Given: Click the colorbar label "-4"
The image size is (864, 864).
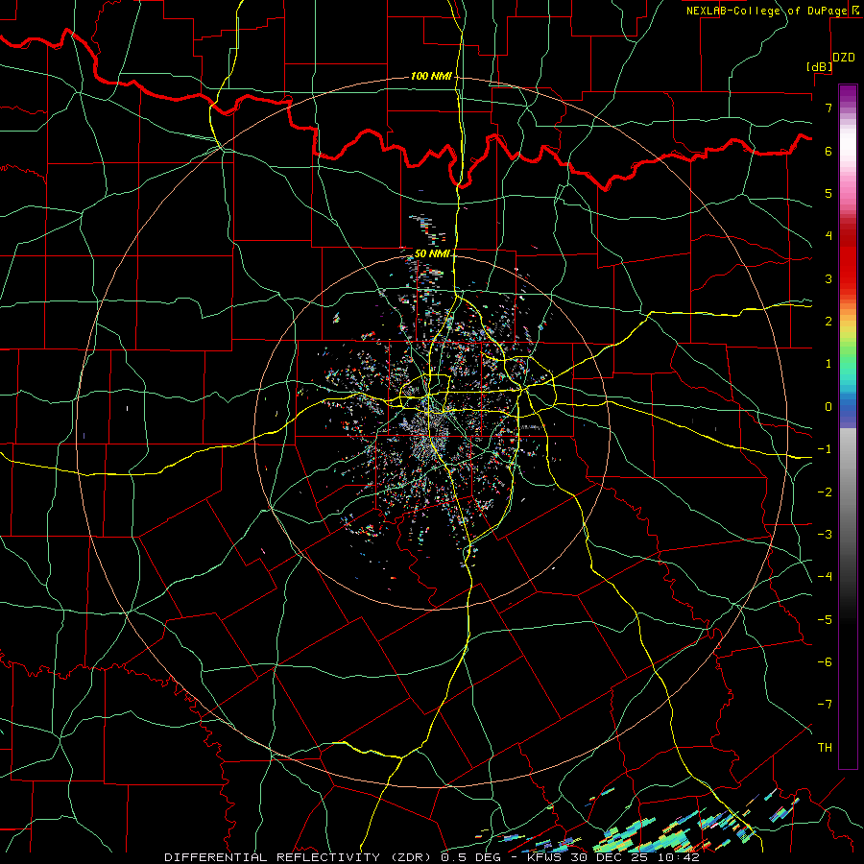Looking at the screenshot, I should (x=825, y=577).
